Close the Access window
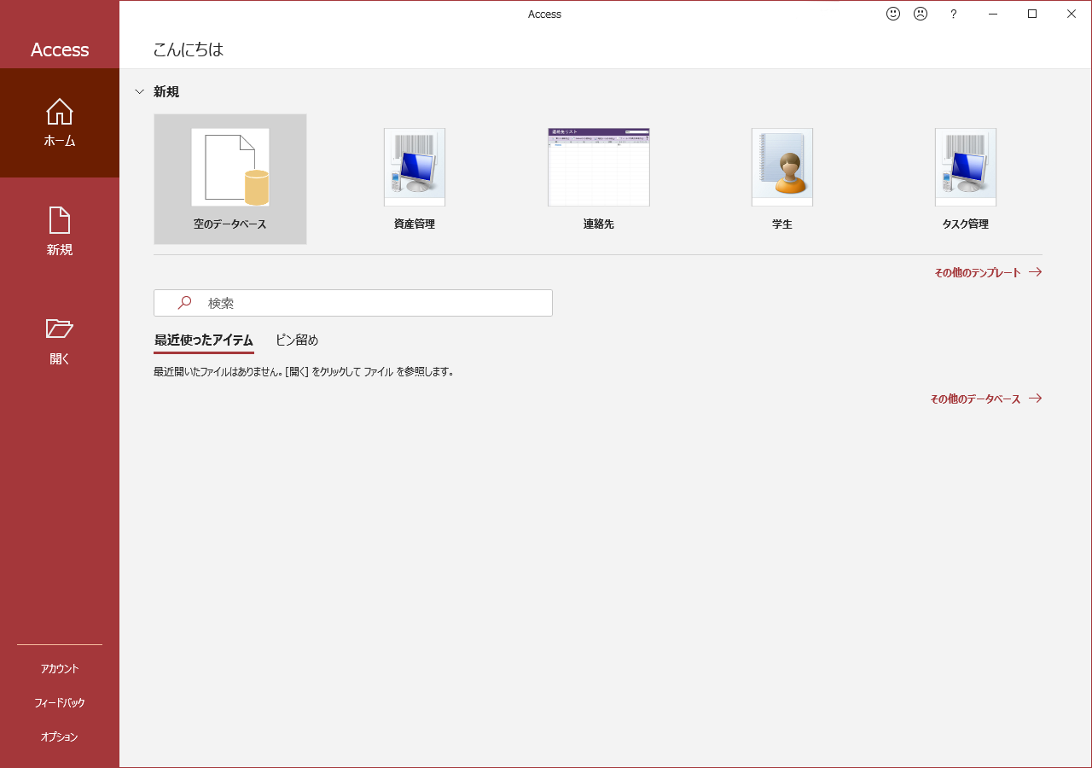 [1072, 14]
